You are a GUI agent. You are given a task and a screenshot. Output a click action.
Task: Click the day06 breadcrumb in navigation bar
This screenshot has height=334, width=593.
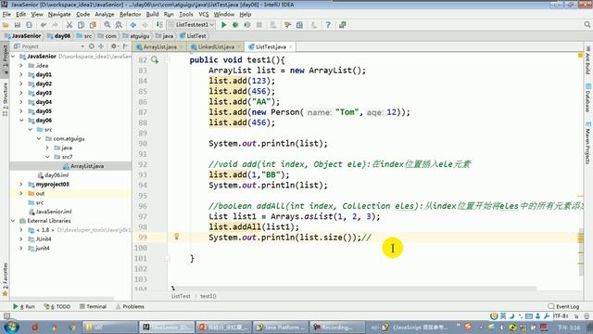coord(59,36)
